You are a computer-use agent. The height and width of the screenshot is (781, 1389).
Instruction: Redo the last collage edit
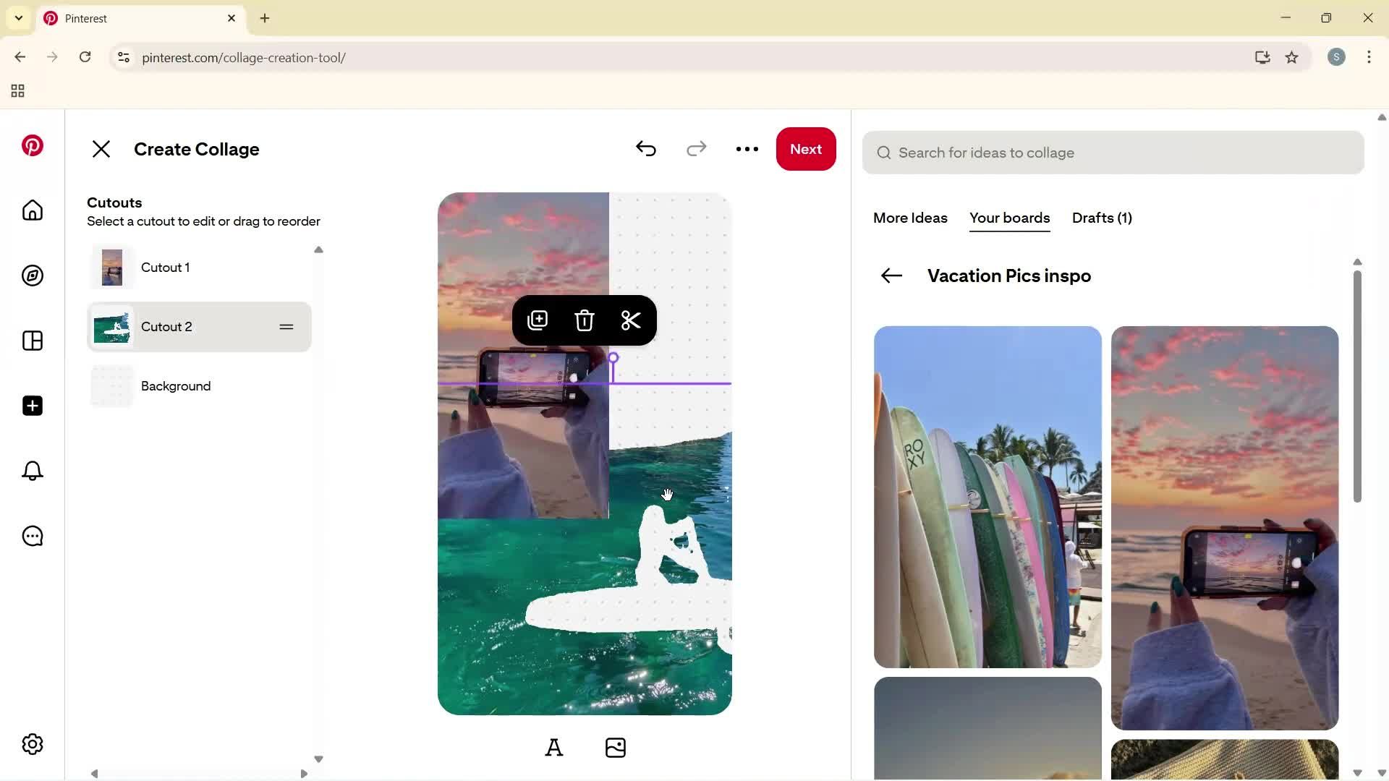click(696, 149)
